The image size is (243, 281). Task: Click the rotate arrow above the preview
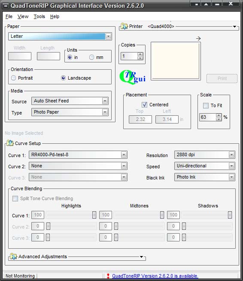198,38
